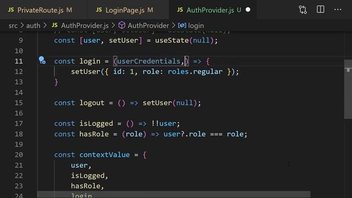Screen dimensions: 352x198
Task: Click the vertical scrollbar thumb of the editor
Action: [x=348, y=89]
